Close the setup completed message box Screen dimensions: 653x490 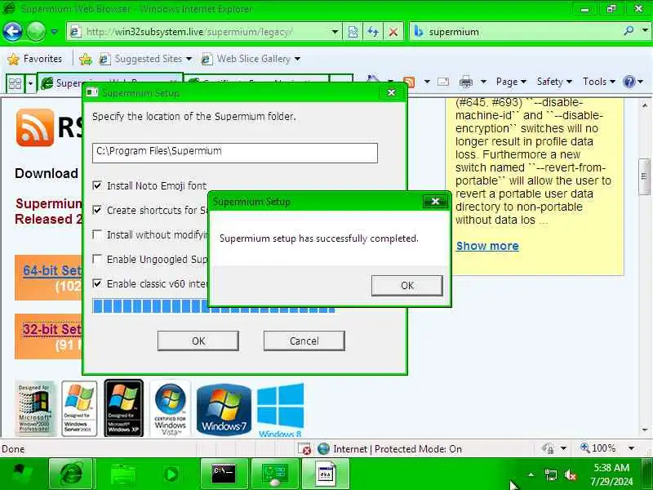point(435,202)
